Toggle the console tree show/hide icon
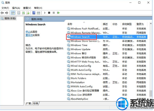154x111 pixels. tap(13, 13)
